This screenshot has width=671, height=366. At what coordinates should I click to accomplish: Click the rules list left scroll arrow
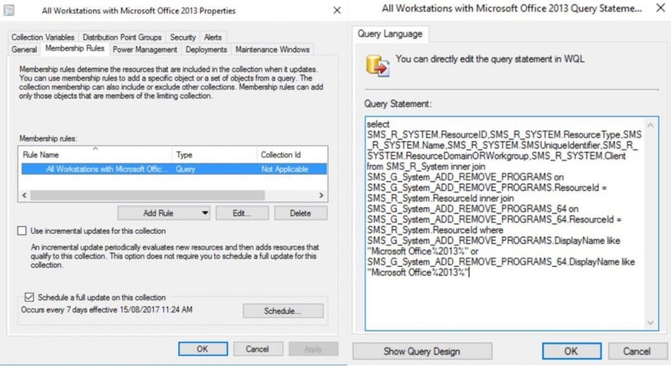[25, 196]
